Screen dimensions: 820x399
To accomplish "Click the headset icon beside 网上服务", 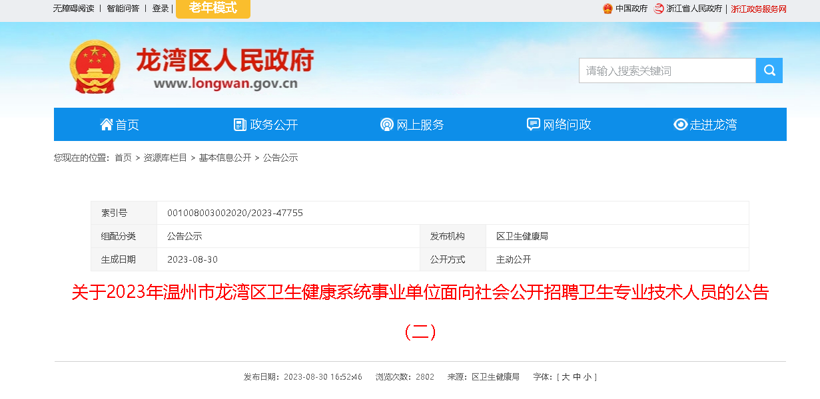I will (x=386, y=124).
